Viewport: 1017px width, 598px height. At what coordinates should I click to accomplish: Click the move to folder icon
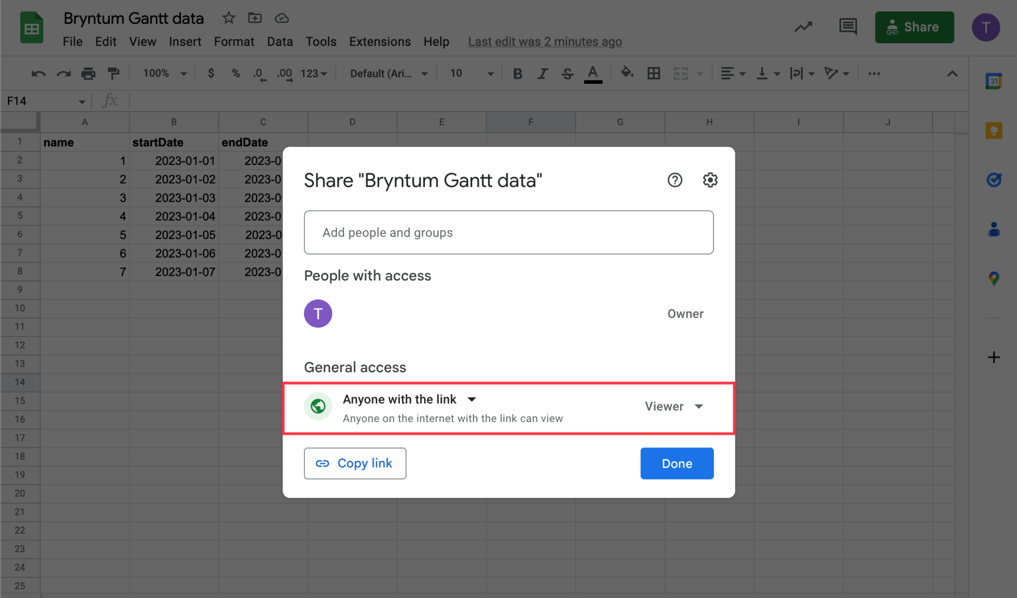pos(255,18)
